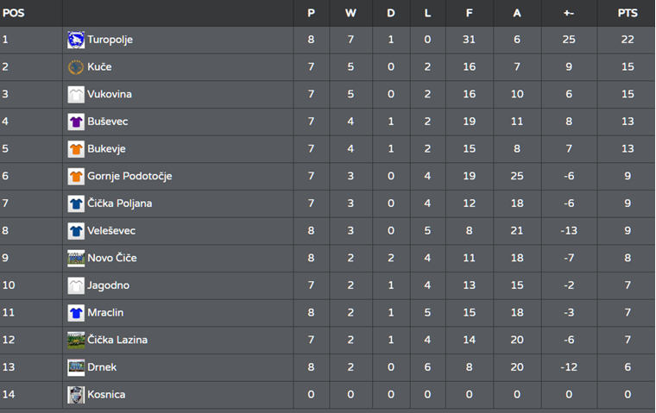Click the POS column header
This screenshot has height=413, width=656.
pyautogui.click(x=14, y=13)
